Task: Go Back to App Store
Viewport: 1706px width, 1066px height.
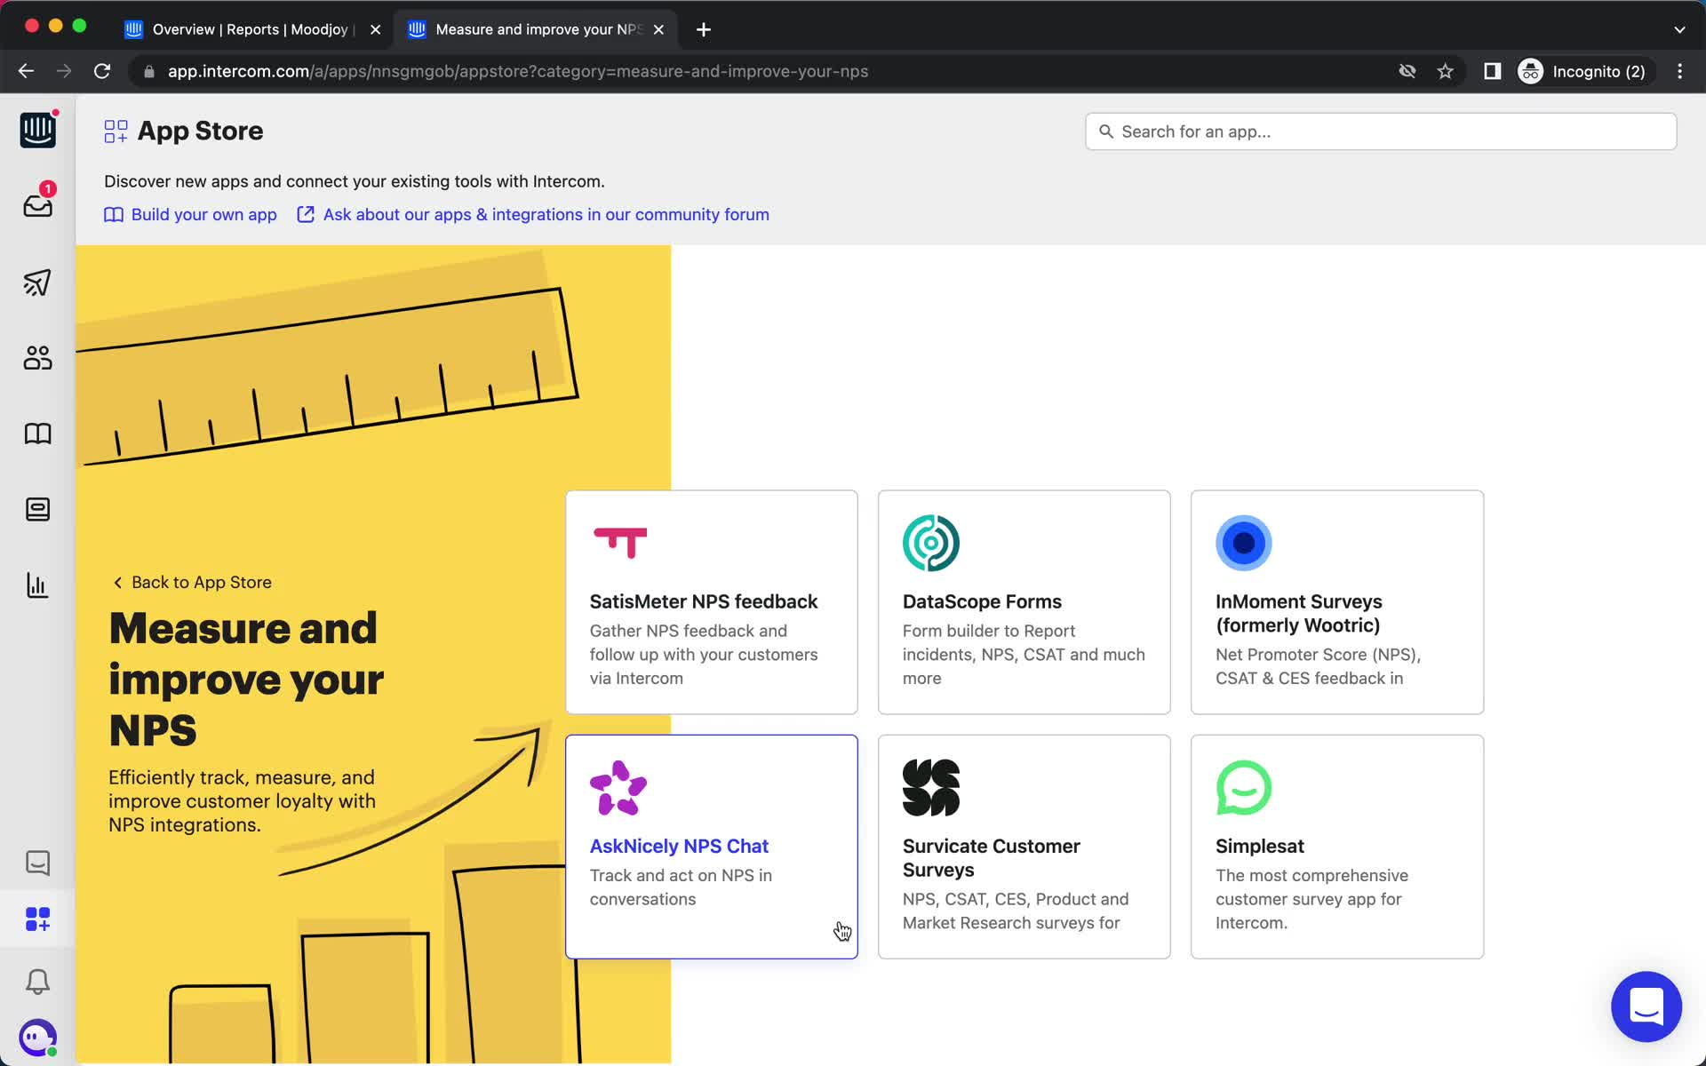Action: [192, 582]
